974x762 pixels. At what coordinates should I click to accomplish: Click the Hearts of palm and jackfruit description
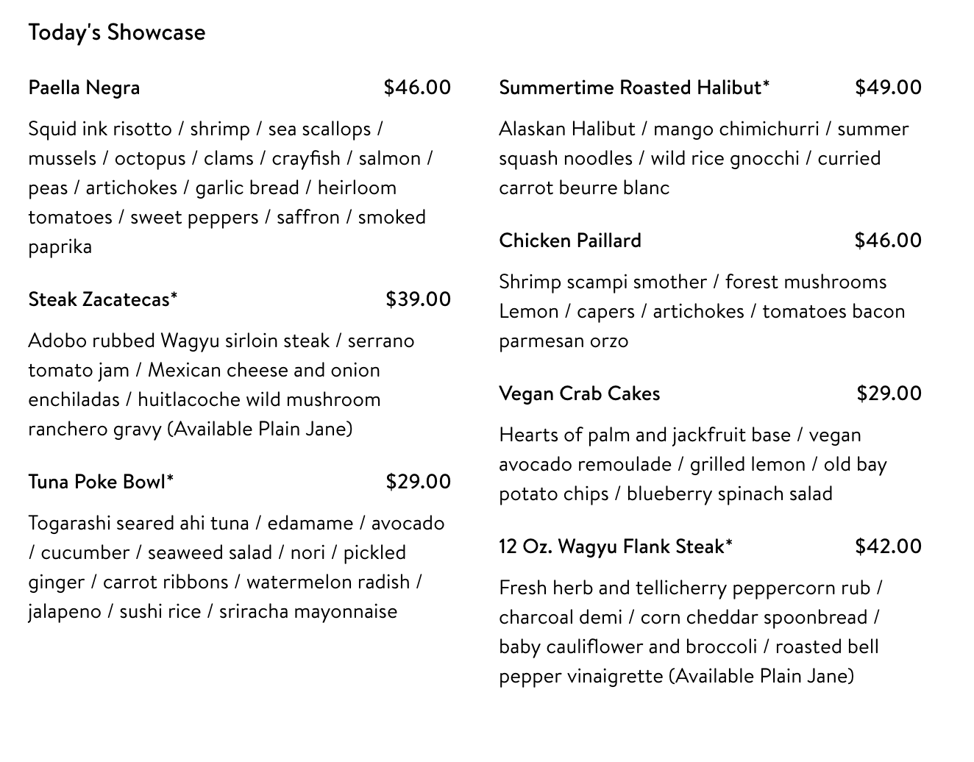692,464
